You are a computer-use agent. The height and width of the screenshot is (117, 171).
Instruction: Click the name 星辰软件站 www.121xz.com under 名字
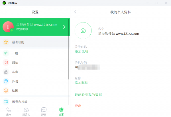119,34
